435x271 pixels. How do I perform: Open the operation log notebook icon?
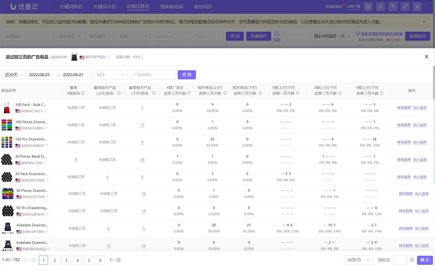(x=368, y=6)
